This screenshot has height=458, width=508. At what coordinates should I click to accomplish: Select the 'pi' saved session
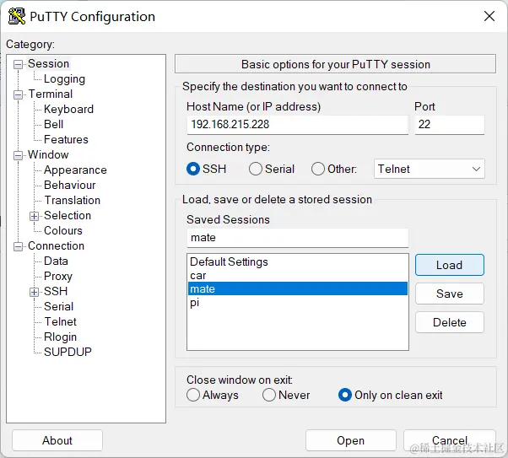(195, 303)
